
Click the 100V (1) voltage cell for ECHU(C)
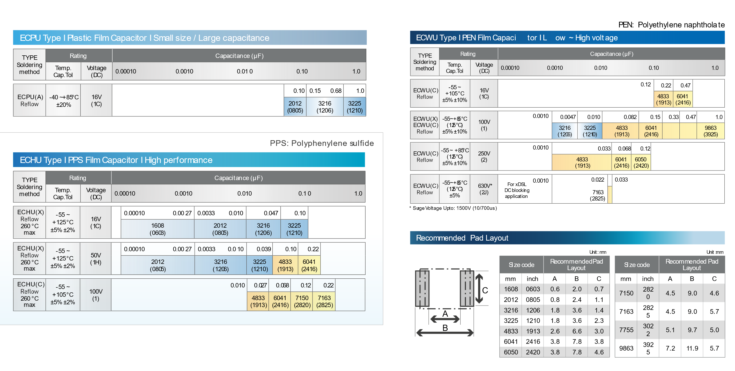(x=95, y=294)
